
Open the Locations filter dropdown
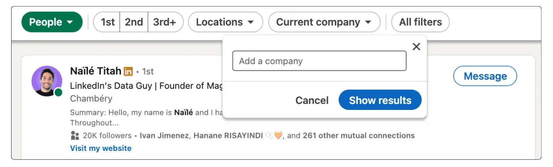225,22
